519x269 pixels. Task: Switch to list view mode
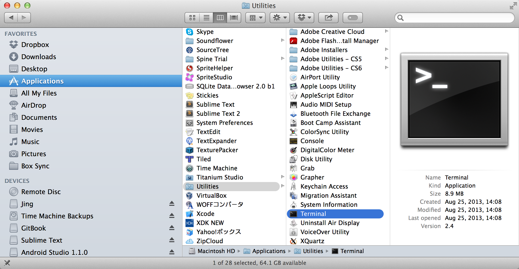[x=206, y=18]
